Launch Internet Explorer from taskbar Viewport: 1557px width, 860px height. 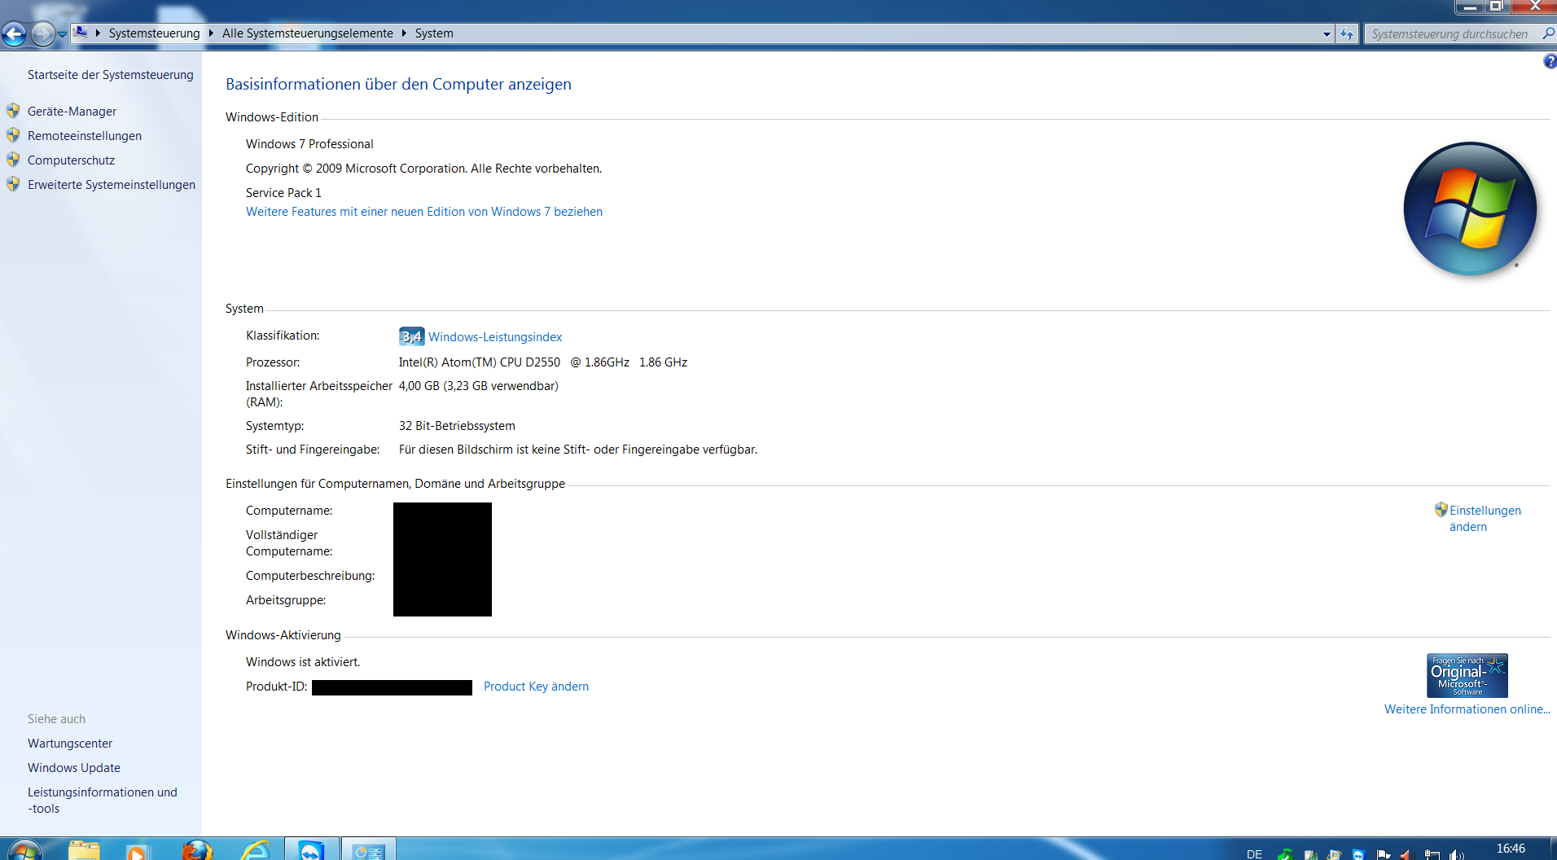click(255, 851)
